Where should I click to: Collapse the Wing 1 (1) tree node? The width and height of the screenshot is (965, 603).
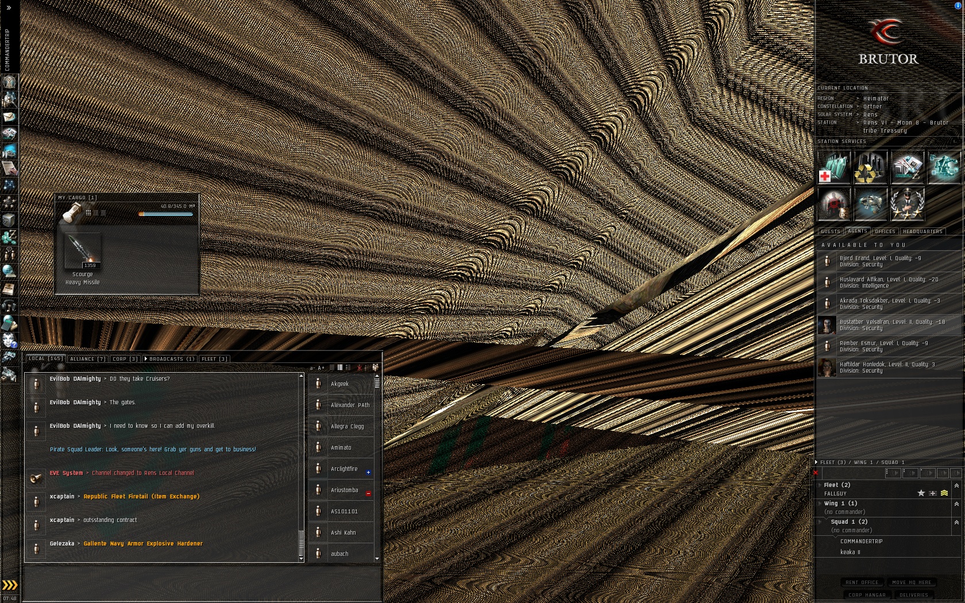tap(820, 504)
